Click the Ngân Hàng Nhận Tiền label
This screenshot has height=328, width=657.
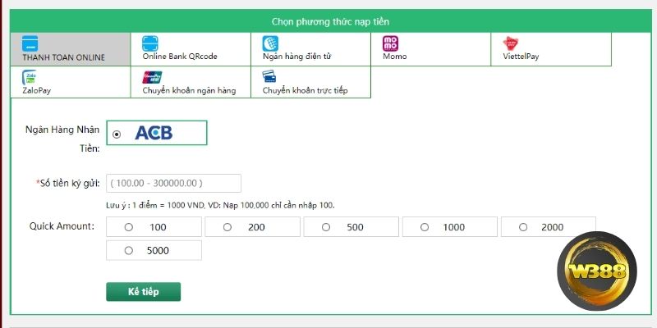[62, 139]
